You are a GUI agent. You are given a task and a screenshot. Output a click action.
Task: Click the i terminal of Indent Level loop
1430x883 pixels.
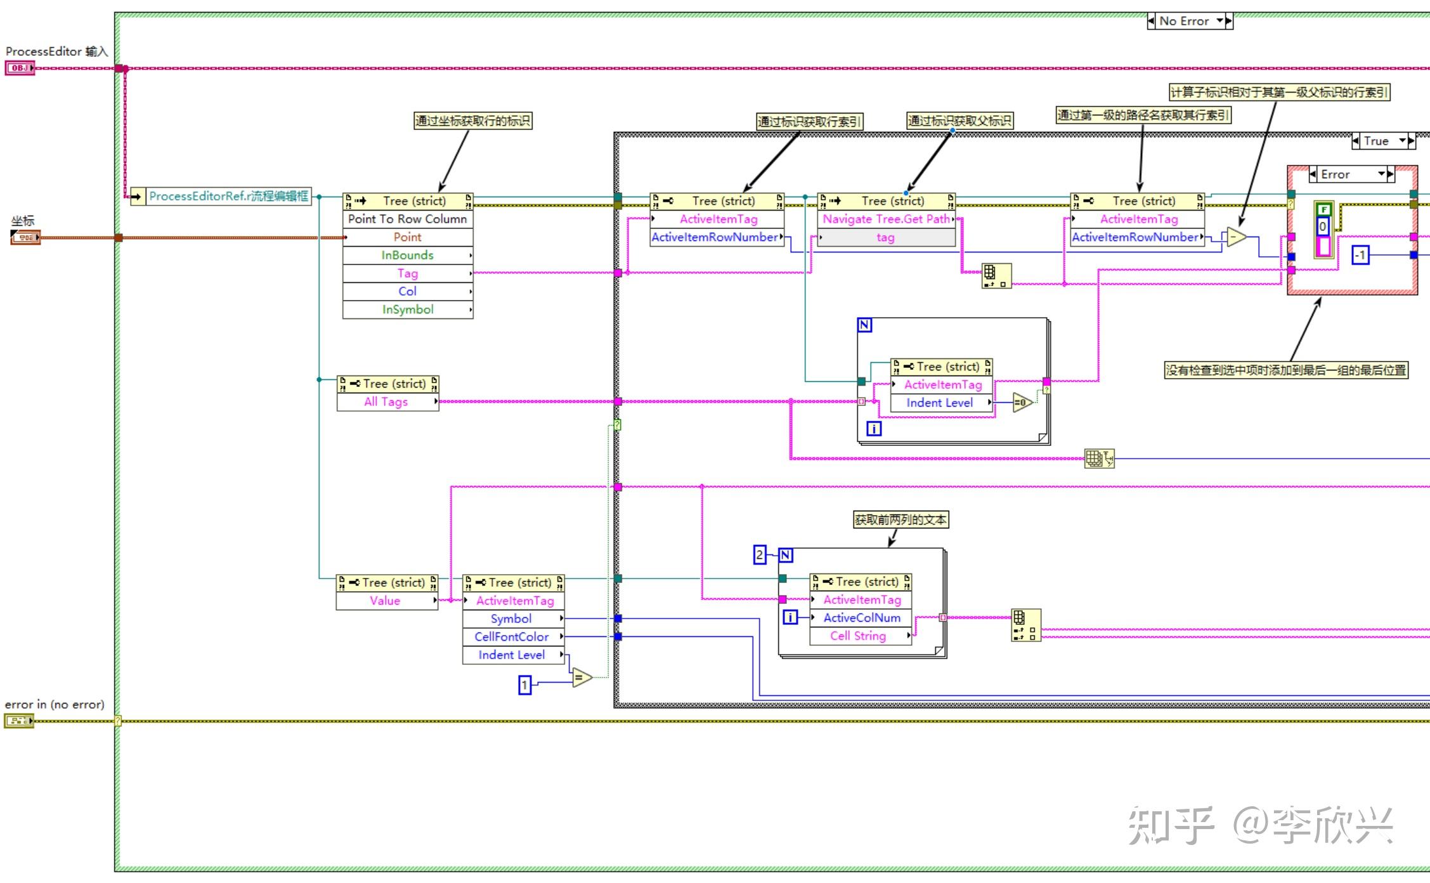tap(874, 429)
